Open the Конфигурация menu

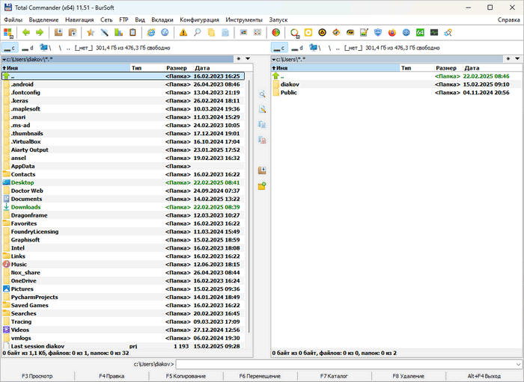pos(200,19)
